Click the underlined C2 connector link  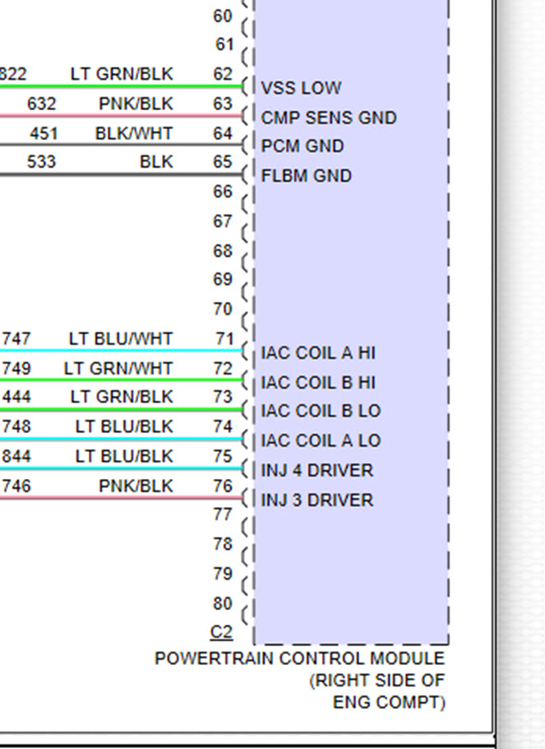click(x=221, y=632)
